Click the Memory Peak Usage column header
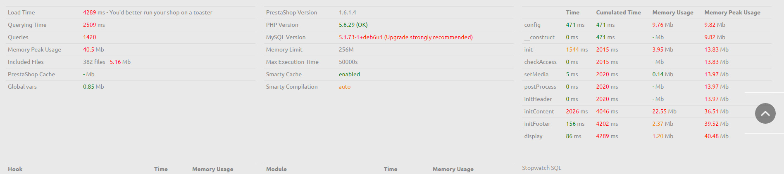Screen dimensions: 784x174 pyautogui.click(x=732, y=12)
